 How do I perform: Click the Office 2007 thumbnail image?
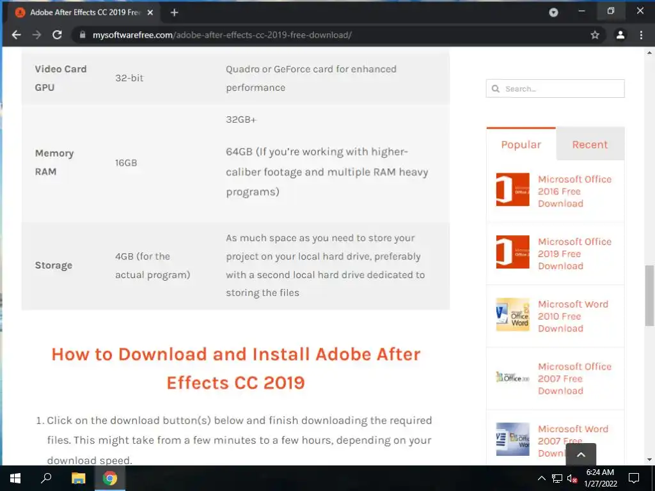512,377
